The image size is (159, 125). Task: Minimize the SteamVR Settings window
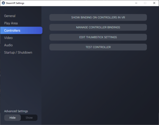136,3
